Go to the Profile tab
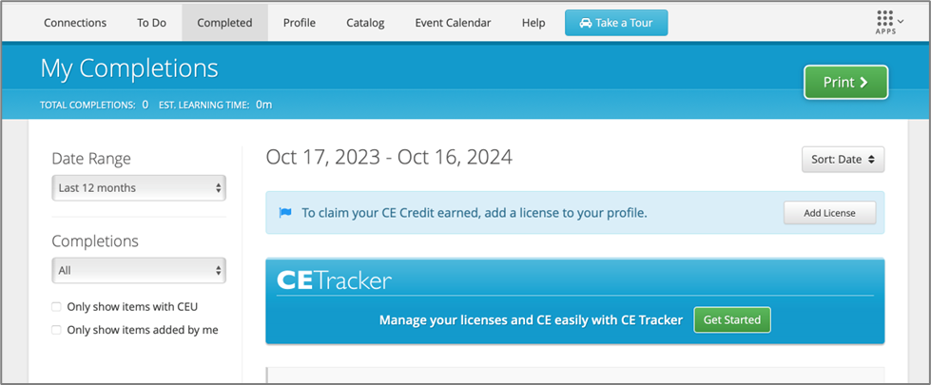This screenshot has width=931, height=385. (299, 23)
